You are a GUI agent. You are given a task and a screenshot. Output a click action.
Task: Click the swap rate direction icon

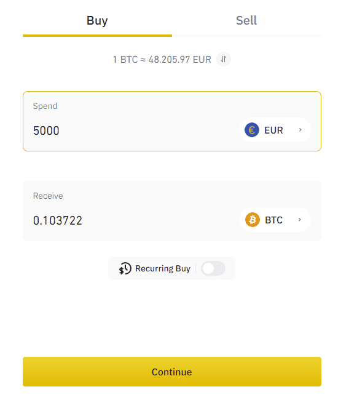(x=224, y=59)
